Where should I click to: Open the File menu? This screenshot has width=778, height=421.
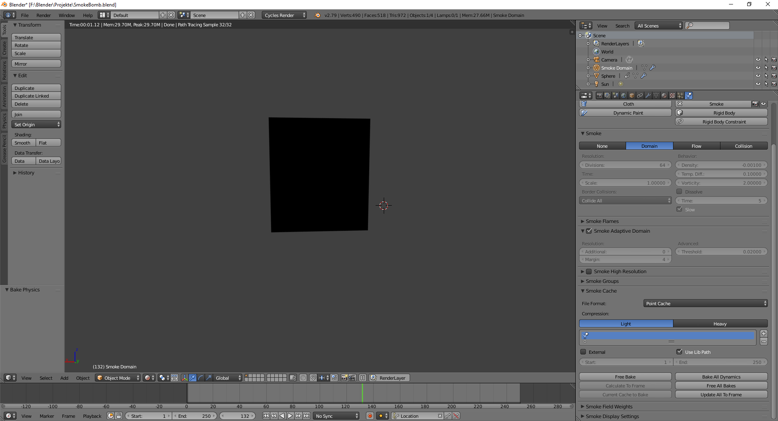click(25, 15)
